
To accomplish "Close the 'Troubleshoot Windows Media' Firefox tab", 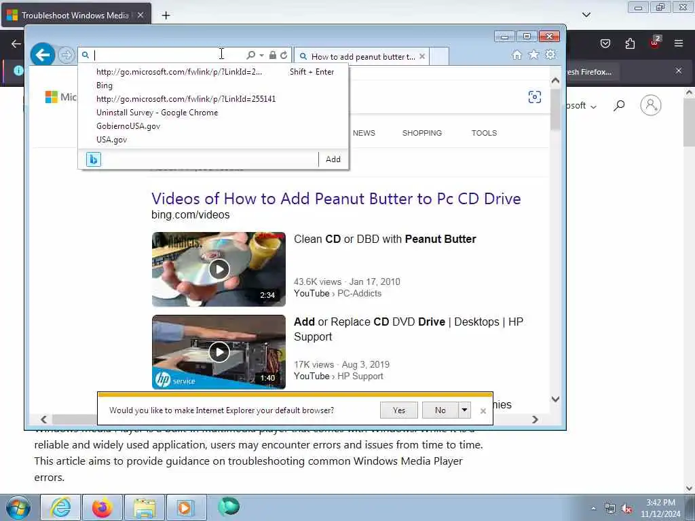I will (140, 15).
